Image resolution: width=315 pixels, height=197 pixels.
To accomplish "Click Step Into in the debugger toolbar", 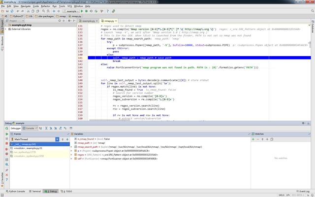I will (x=51, y=128).
